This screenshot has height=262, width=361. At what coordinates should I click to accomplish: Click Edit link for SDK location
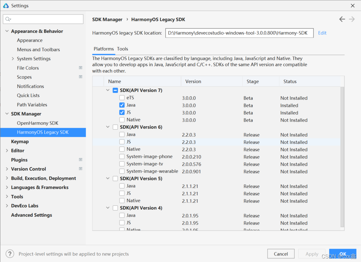pyautogui.click(x=322, y=33)
